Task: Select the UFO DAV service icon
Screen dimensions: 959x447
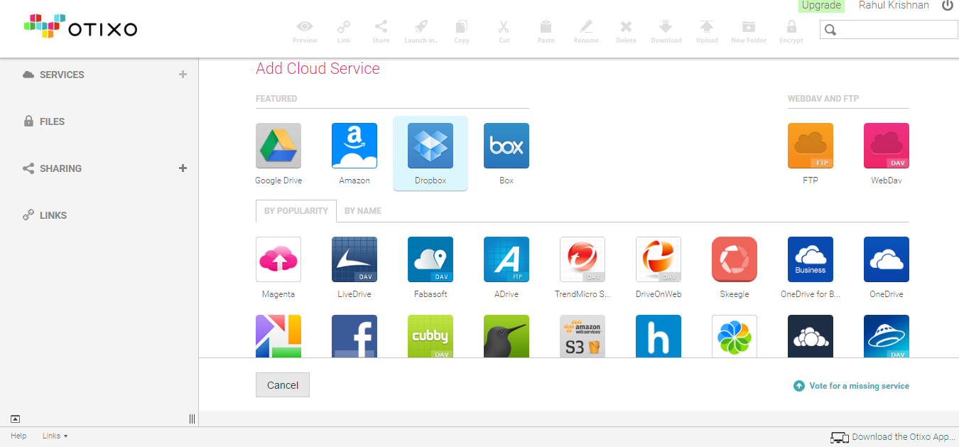Action: click(x=887, y=336)
